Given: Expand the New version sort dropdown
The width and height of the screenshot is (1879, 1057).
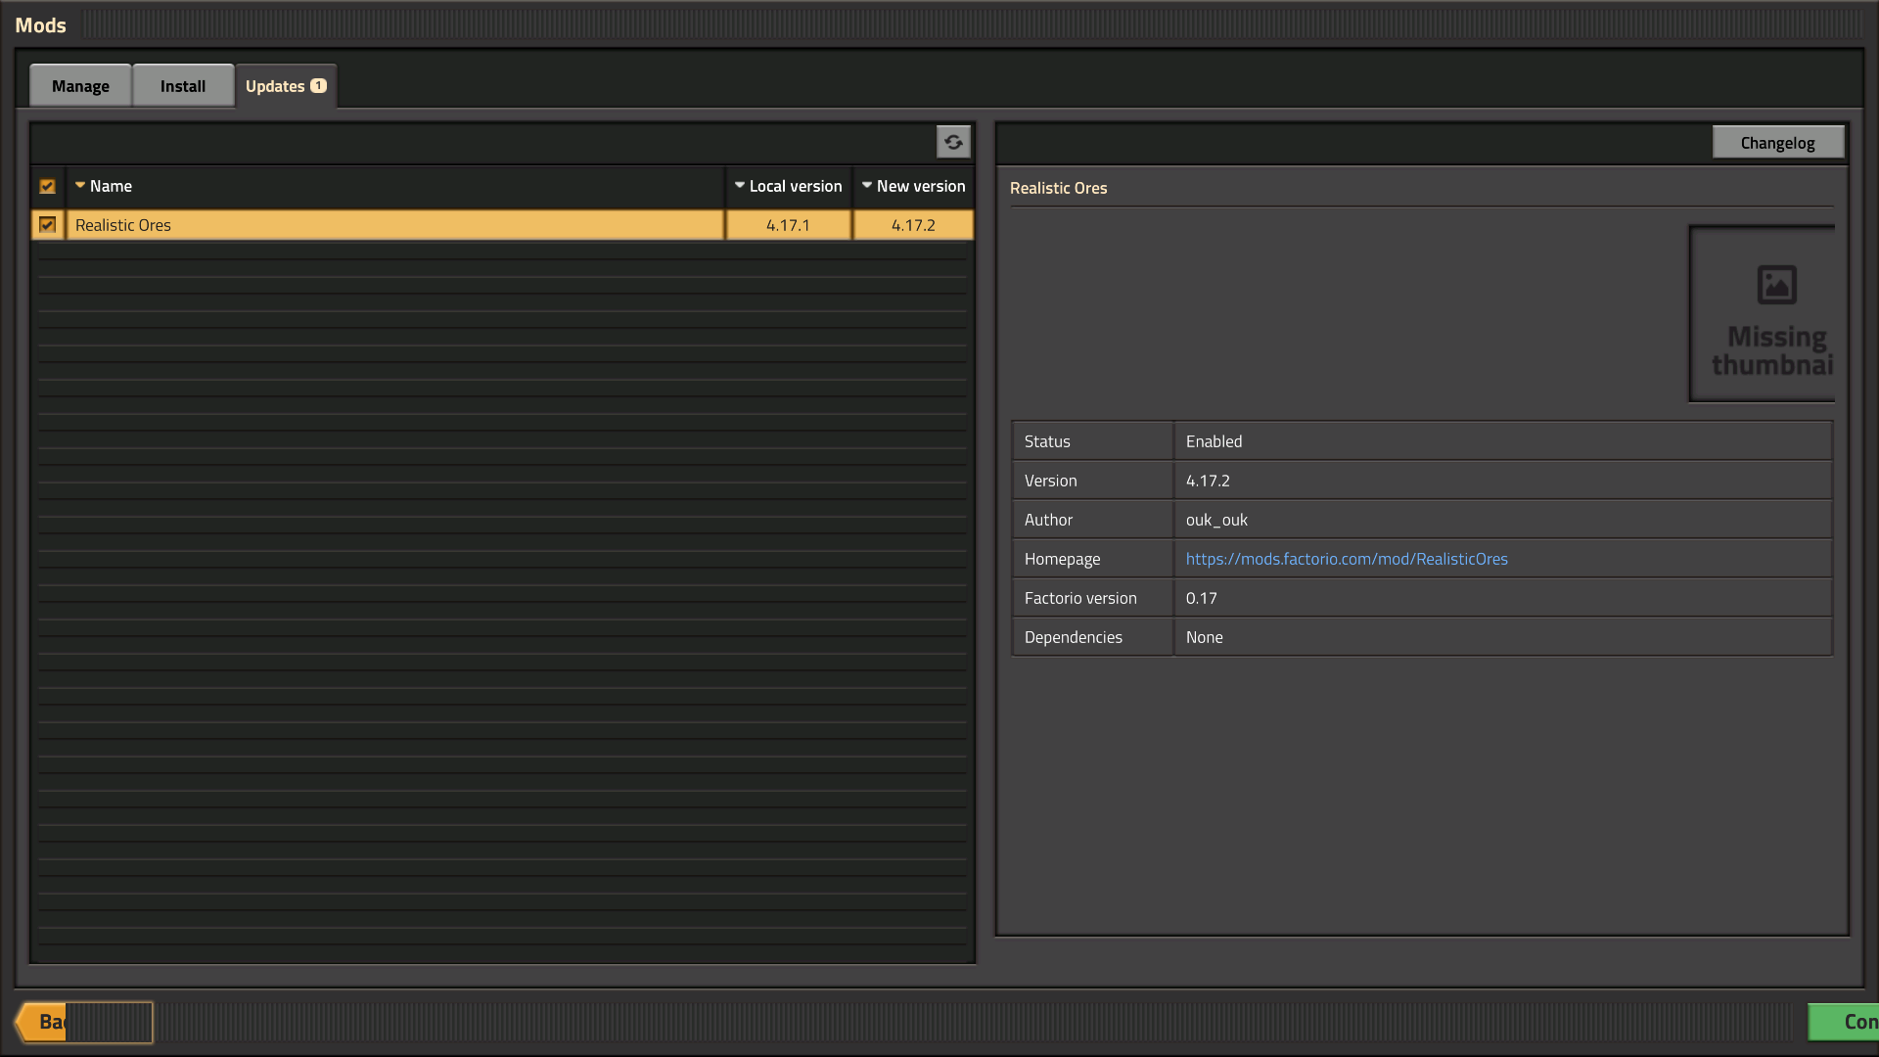Looking at the screenshot, I should pyautogui.click(x=867, y=186).
